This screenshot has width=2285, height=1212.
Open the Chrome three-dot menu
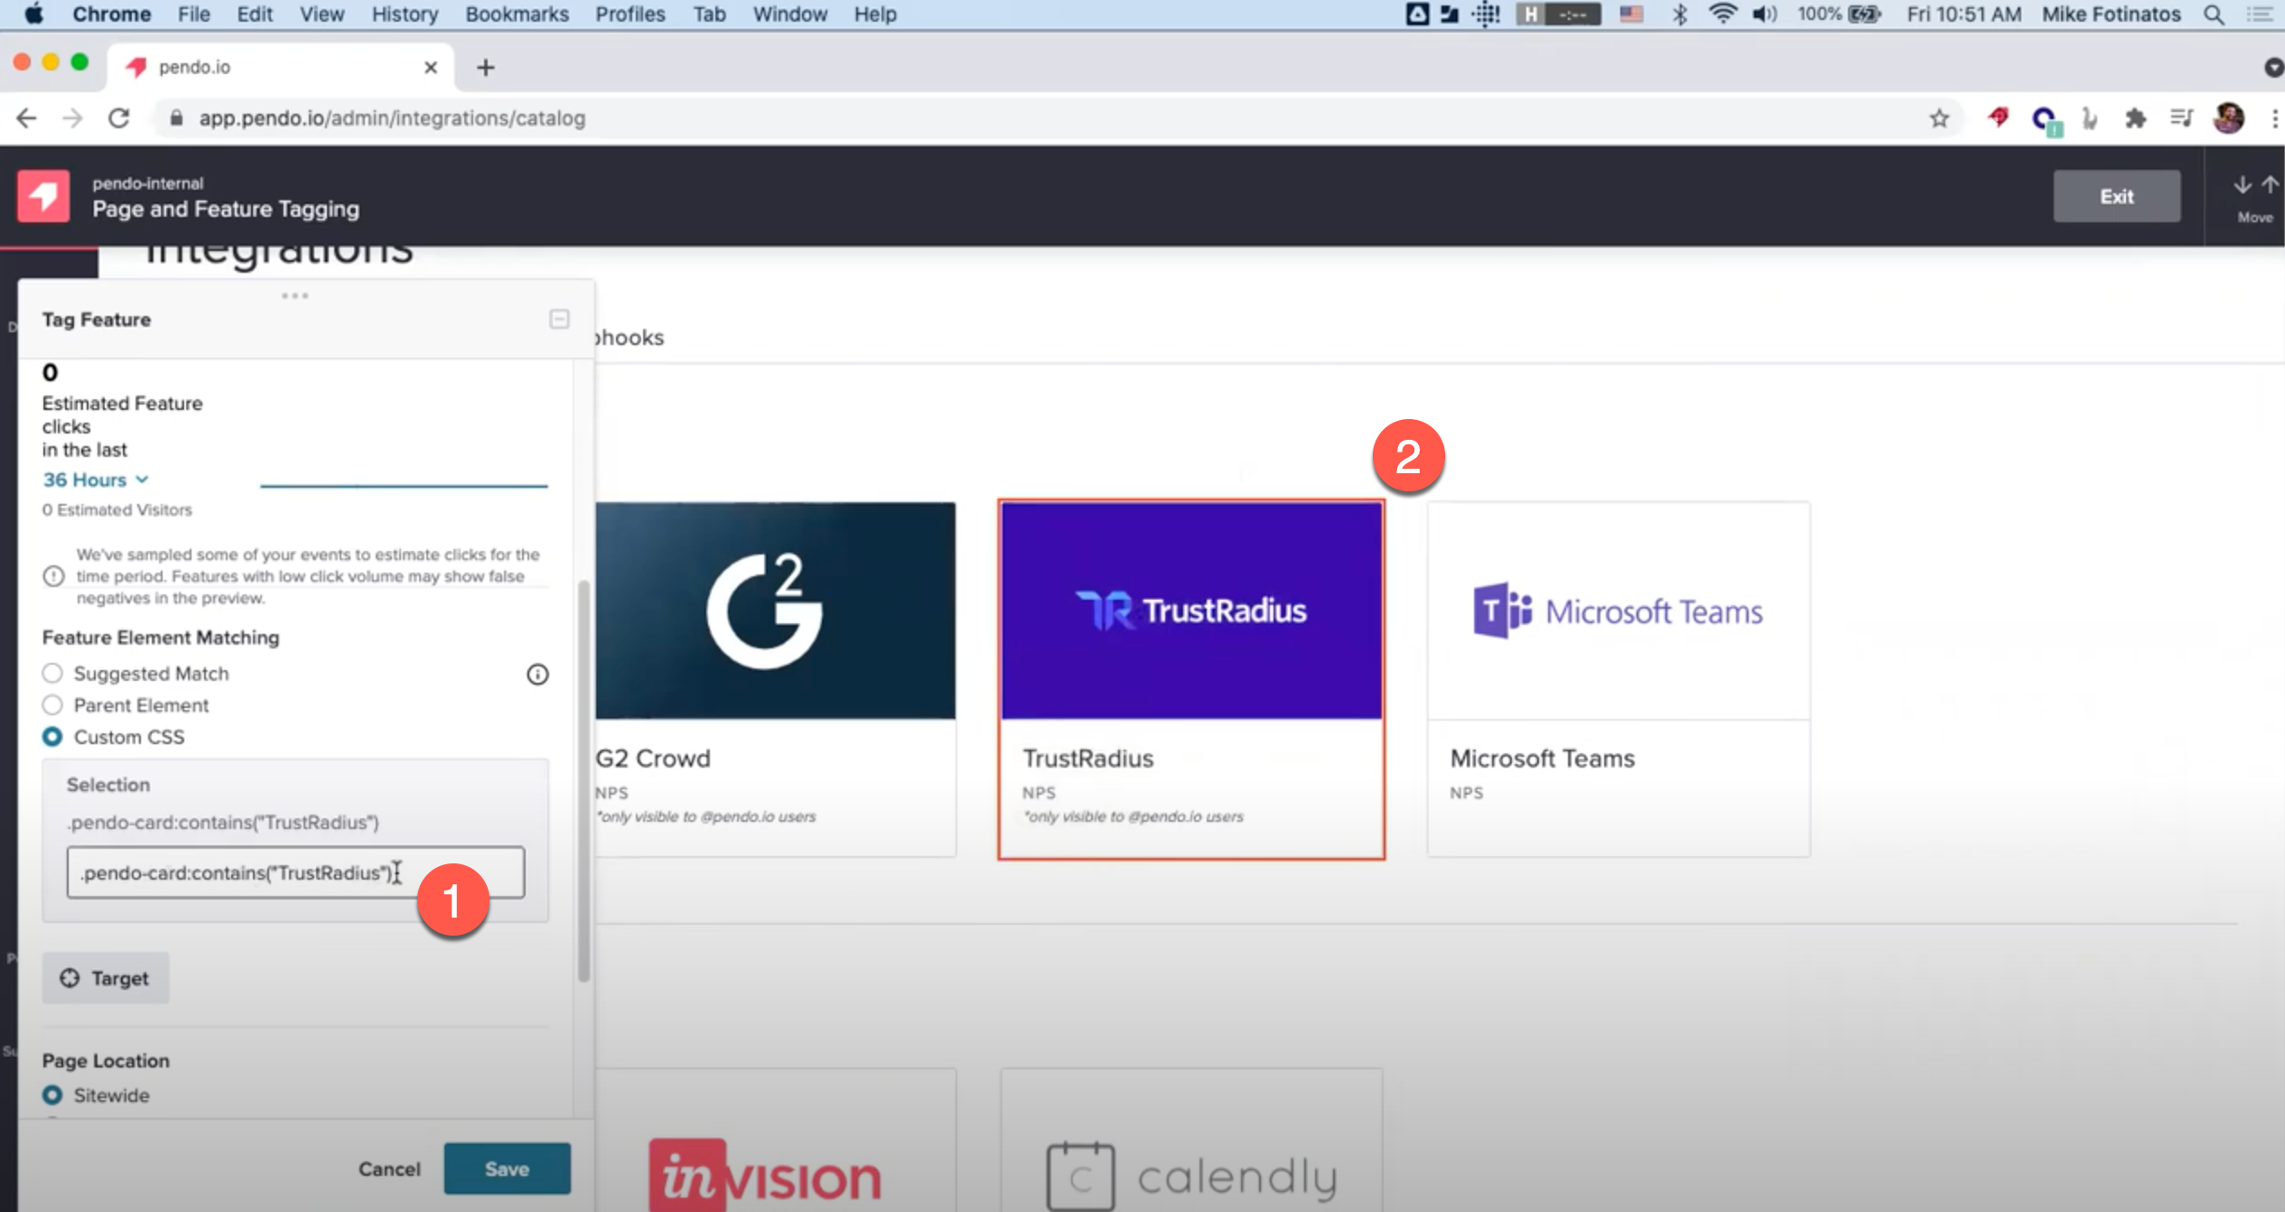[x=2274, y=118]
